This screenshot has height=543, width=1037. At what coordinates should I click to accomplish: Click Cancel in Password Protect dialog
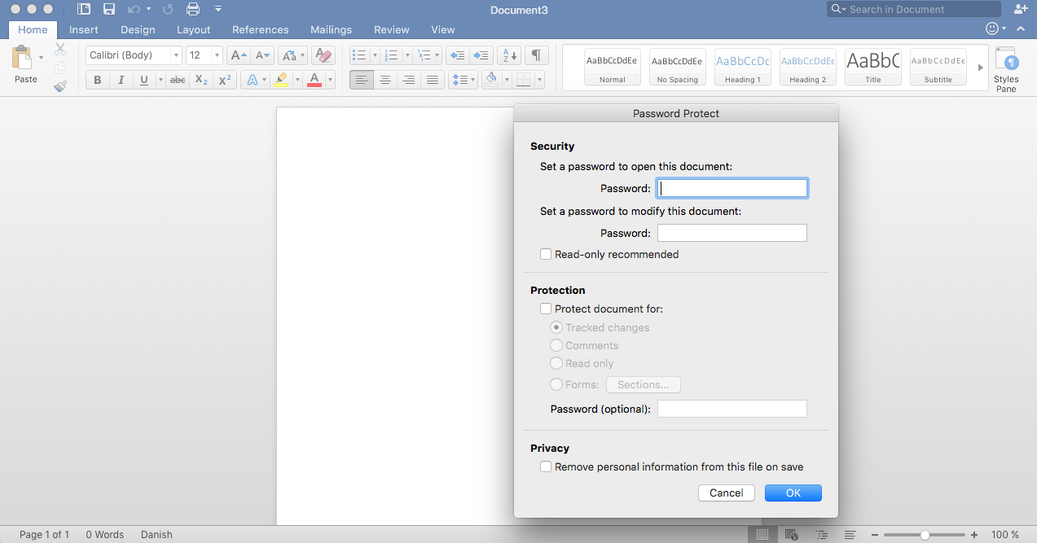tap(726, 493)
